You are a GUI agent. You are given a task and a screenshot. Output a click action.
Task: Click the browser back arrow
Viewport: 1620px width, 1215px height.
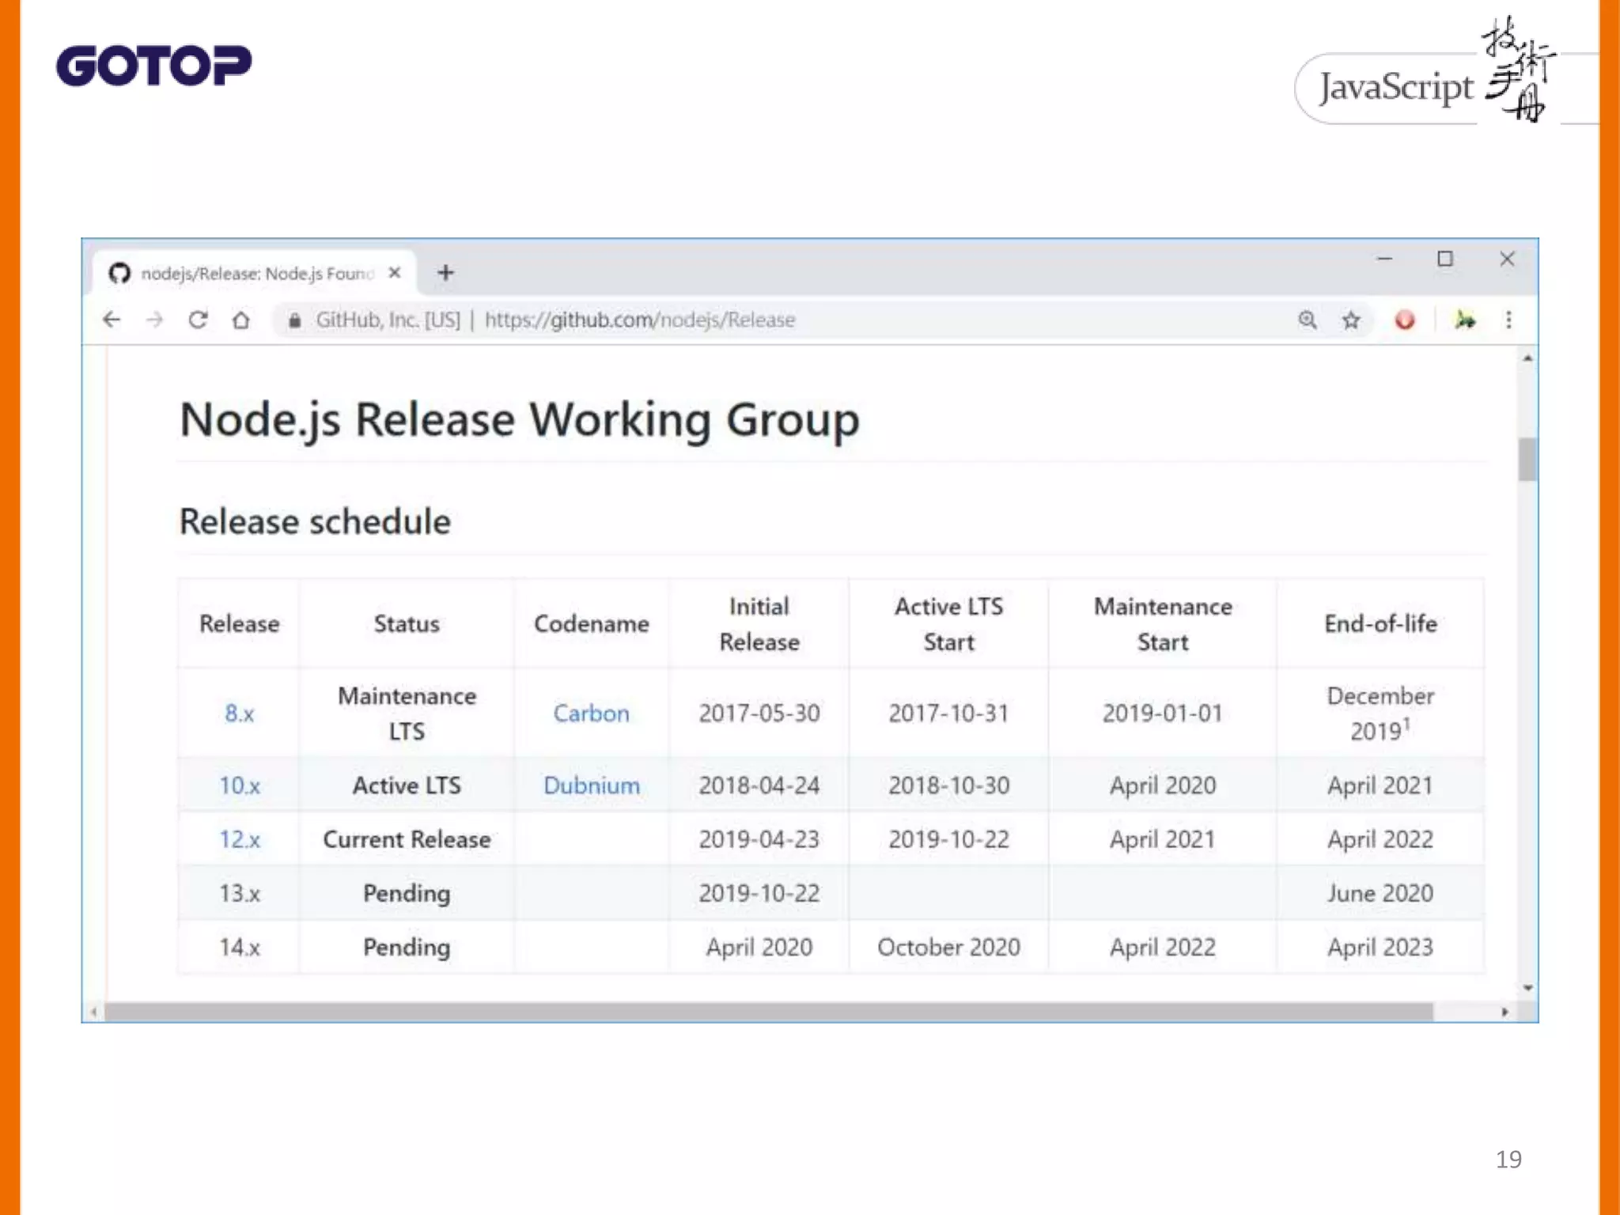112,320
